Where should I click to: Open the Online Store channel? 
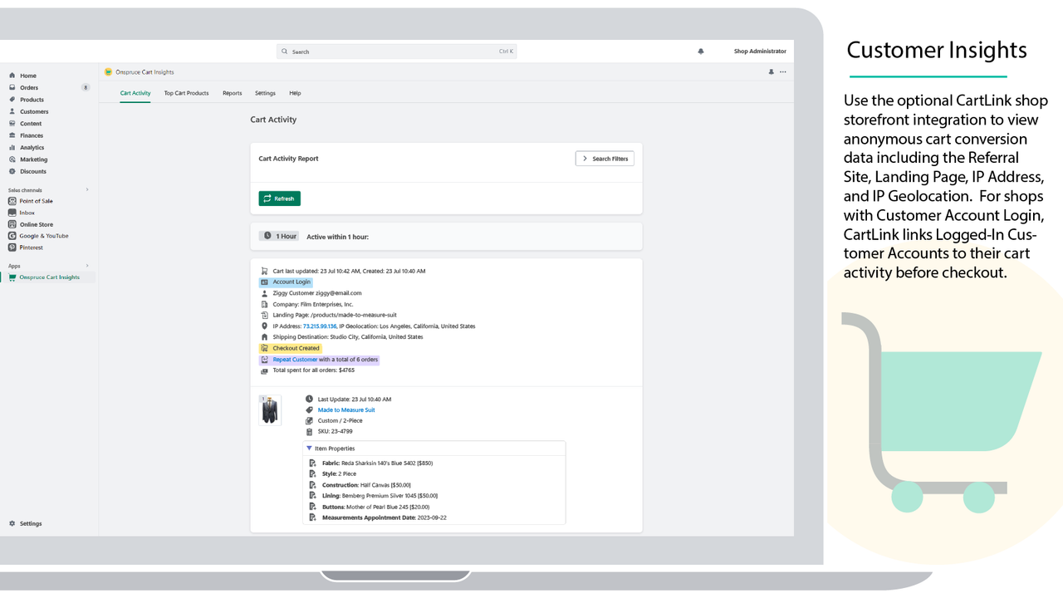pos(37,224)
